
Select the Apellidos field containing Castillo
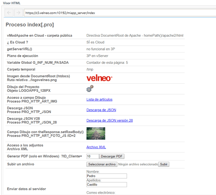[x=107, y=185]
